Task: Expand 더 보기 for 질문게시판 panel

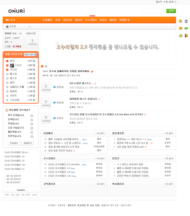Action: click(168, 133)
